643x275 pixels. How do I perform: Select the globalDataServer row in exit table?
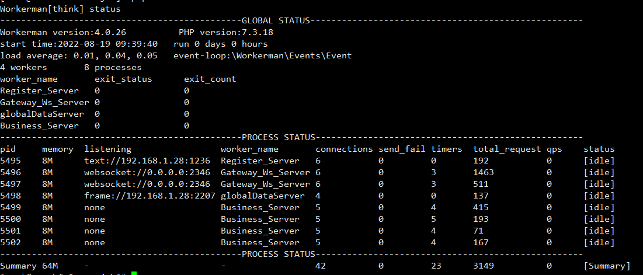(95, 114)
